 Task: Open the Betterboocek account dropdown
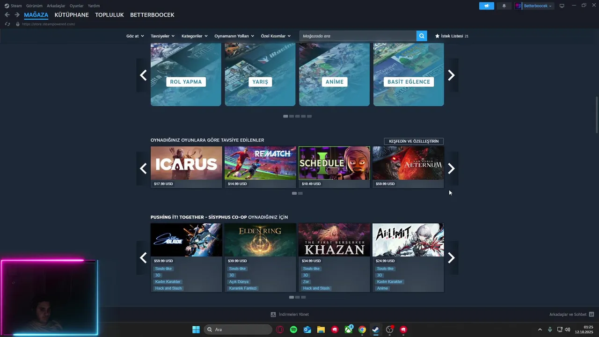click(537, 6)
